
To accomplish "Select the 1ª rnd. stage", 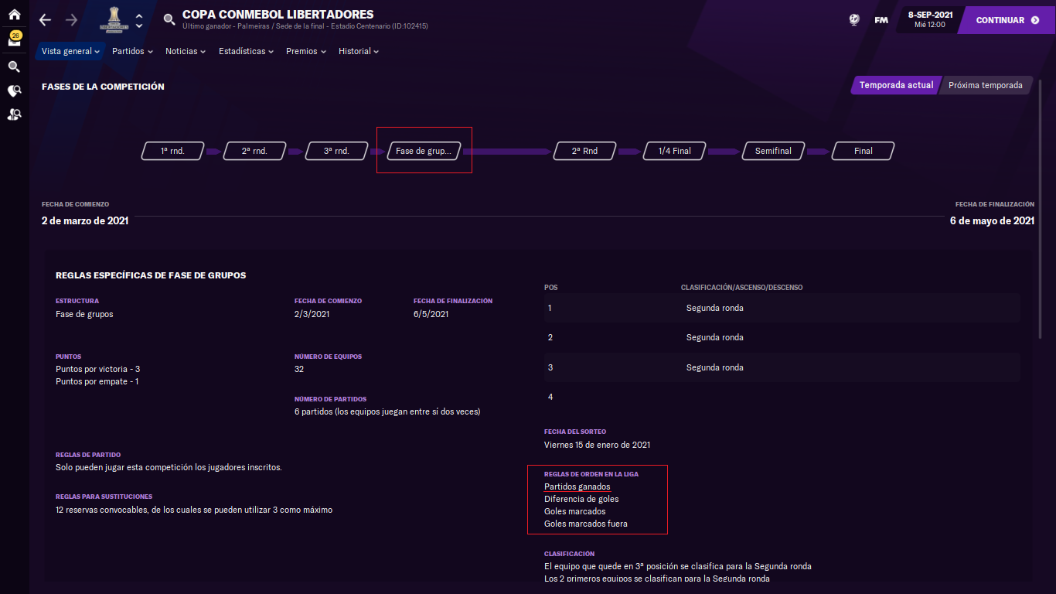I will [172, 151].
